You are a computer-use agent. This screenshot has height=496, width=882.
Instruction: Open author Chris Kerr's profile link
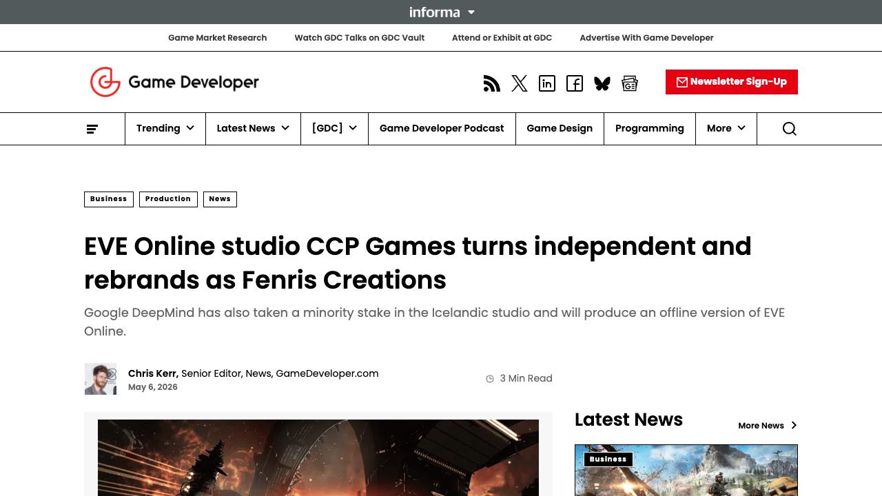click(x=153, y=373)
